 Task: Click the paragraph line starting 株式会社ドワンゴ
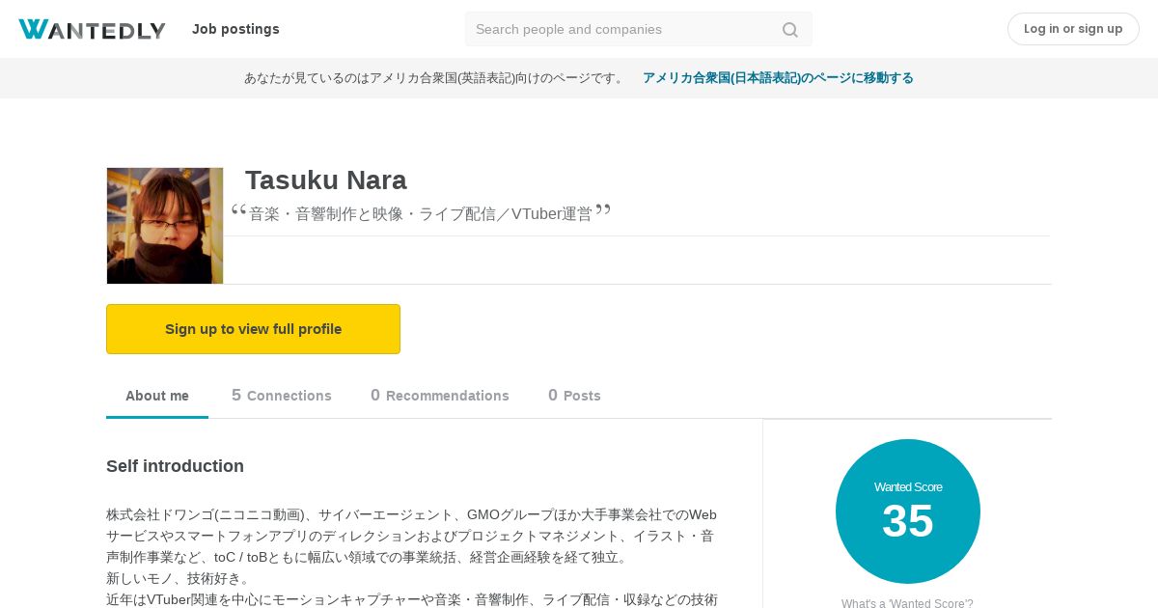tap(411, 515)
